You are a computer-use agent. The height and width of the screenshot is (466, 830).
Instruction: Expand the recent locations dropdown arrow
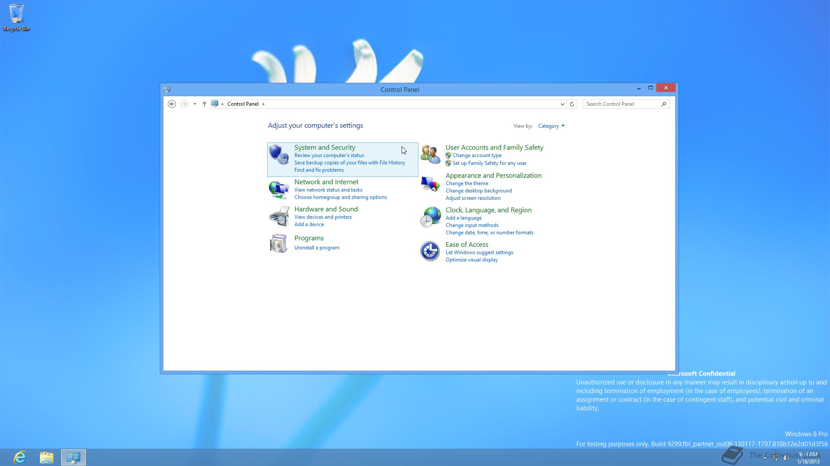tap(195, 104)
